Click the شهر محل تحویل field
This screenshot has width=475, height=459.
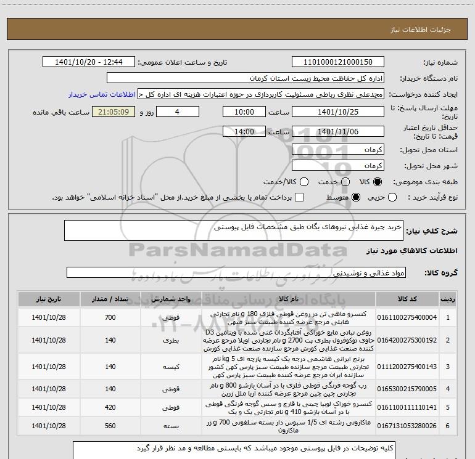(x=338, y=166)
